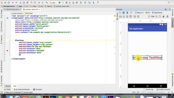This screenshot has width=174, height=98.
Task: Click the Zoom to Fit preview icon
Action: coord(160,16)
